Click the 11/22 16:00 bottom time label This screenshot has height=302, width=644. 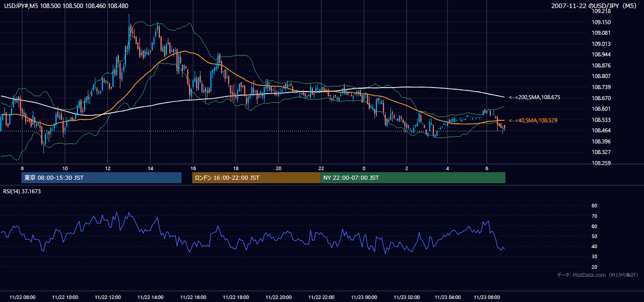(193, 297)
